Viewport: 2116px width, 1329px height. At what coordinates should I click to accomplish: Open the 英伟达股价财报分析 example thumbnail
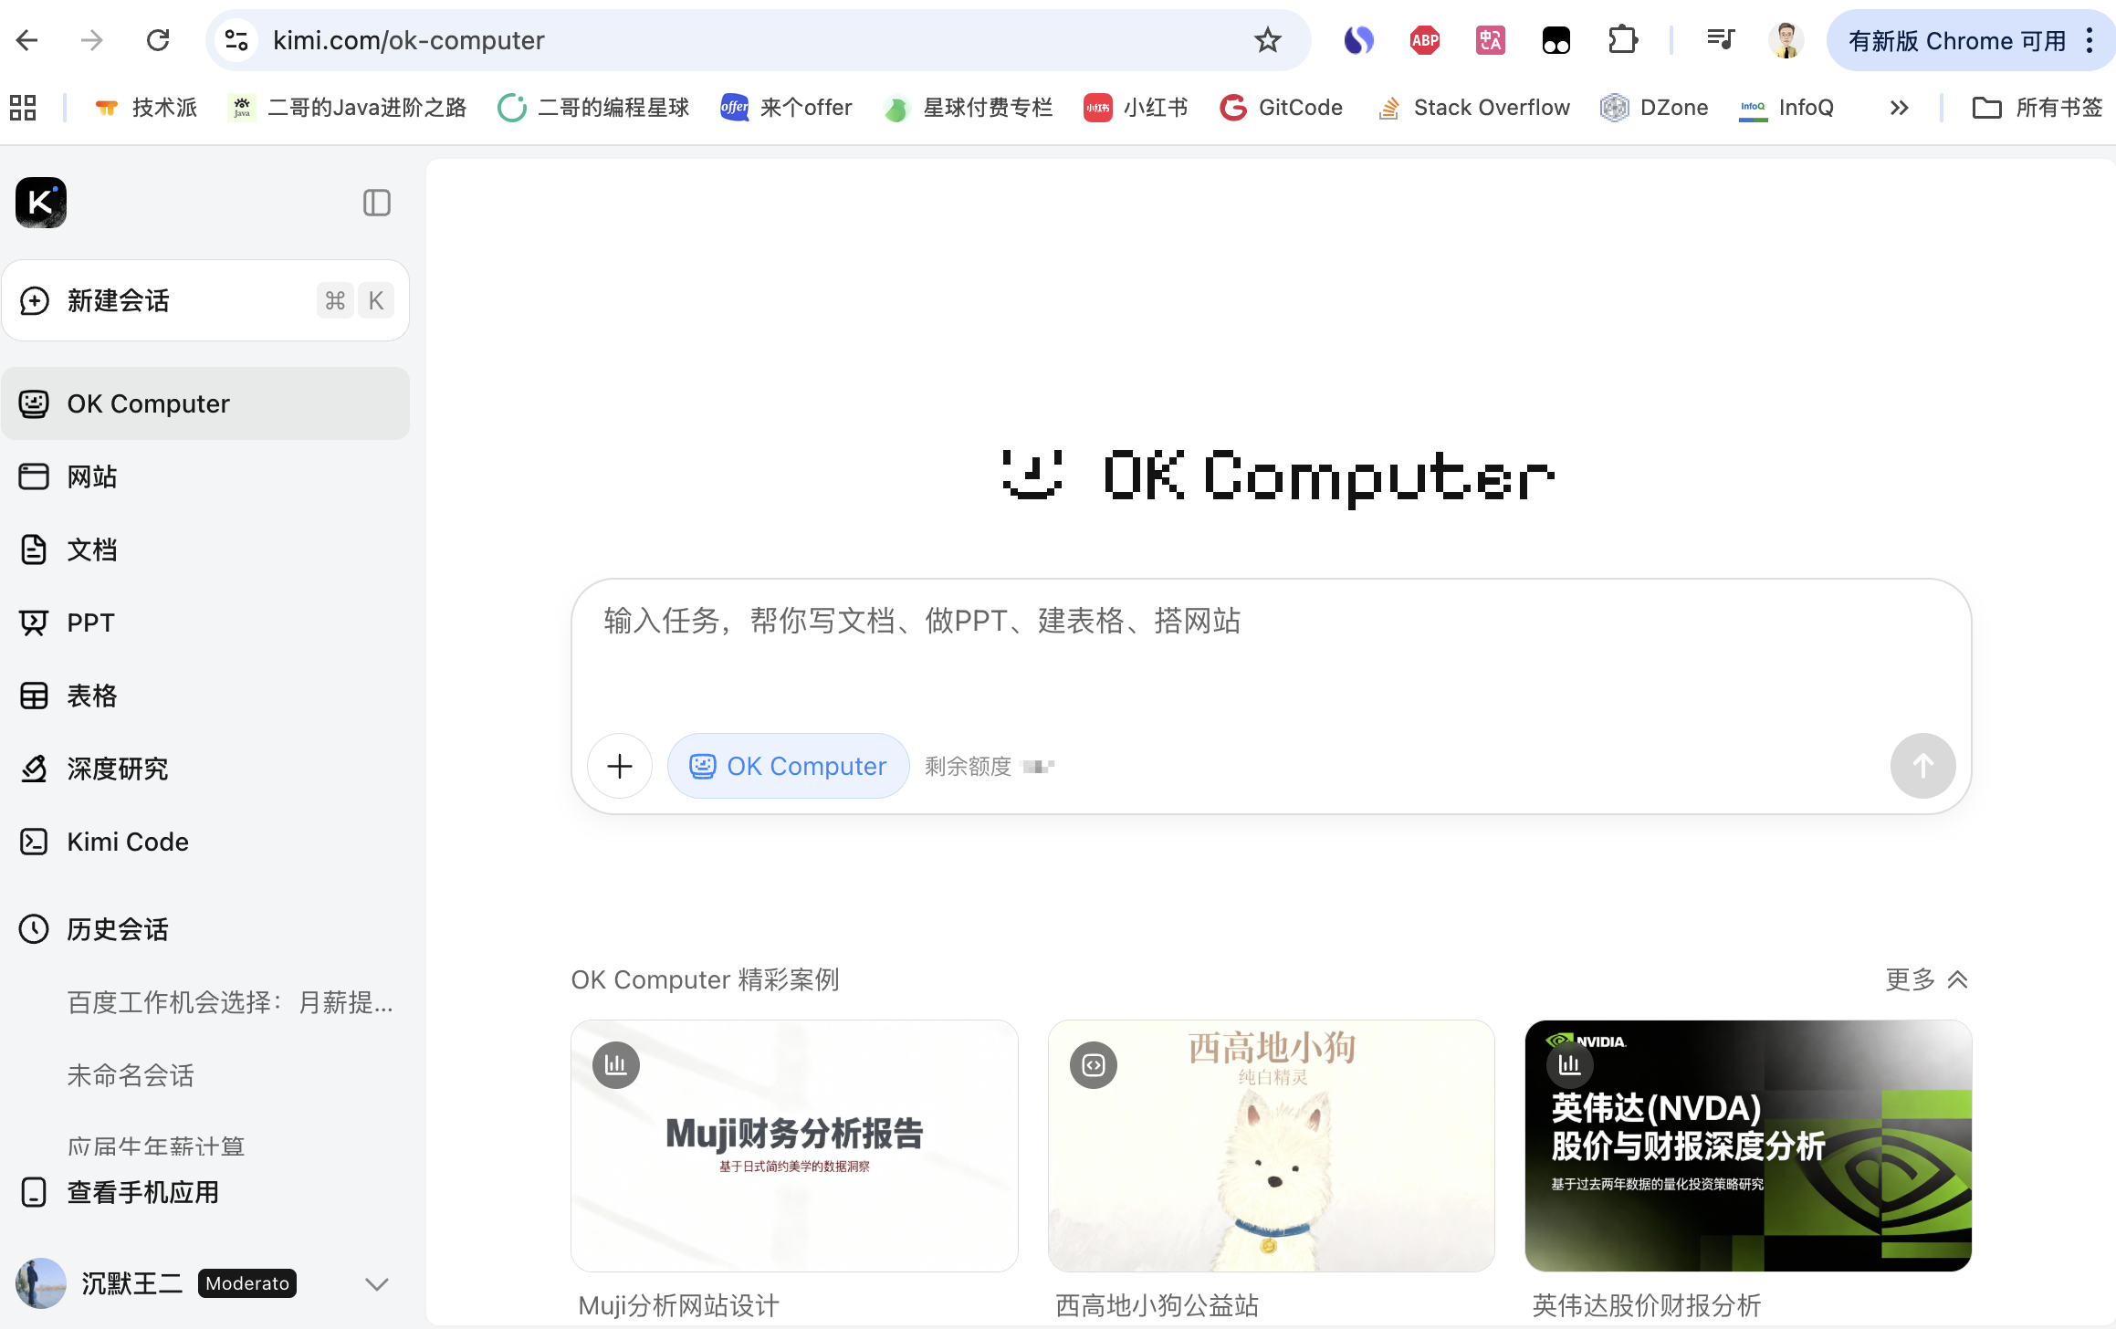tap(1748, 1146)
